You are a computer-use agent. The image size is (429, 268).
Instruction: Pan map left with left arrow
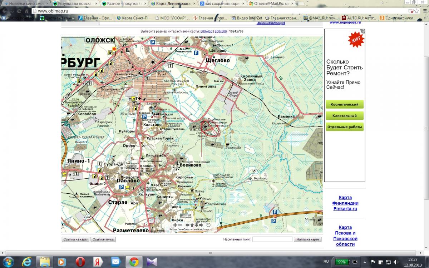187,225
